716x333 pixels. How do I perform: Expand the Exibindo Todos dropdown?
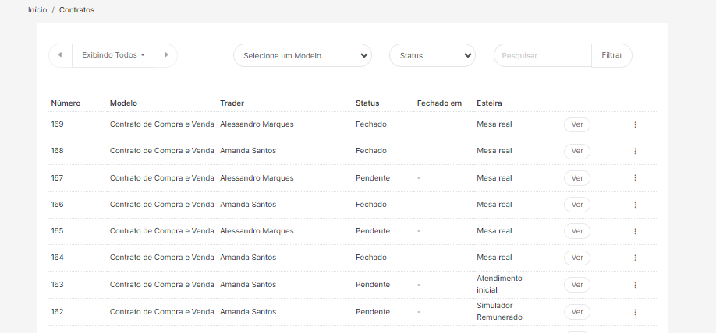coord(113,55)
